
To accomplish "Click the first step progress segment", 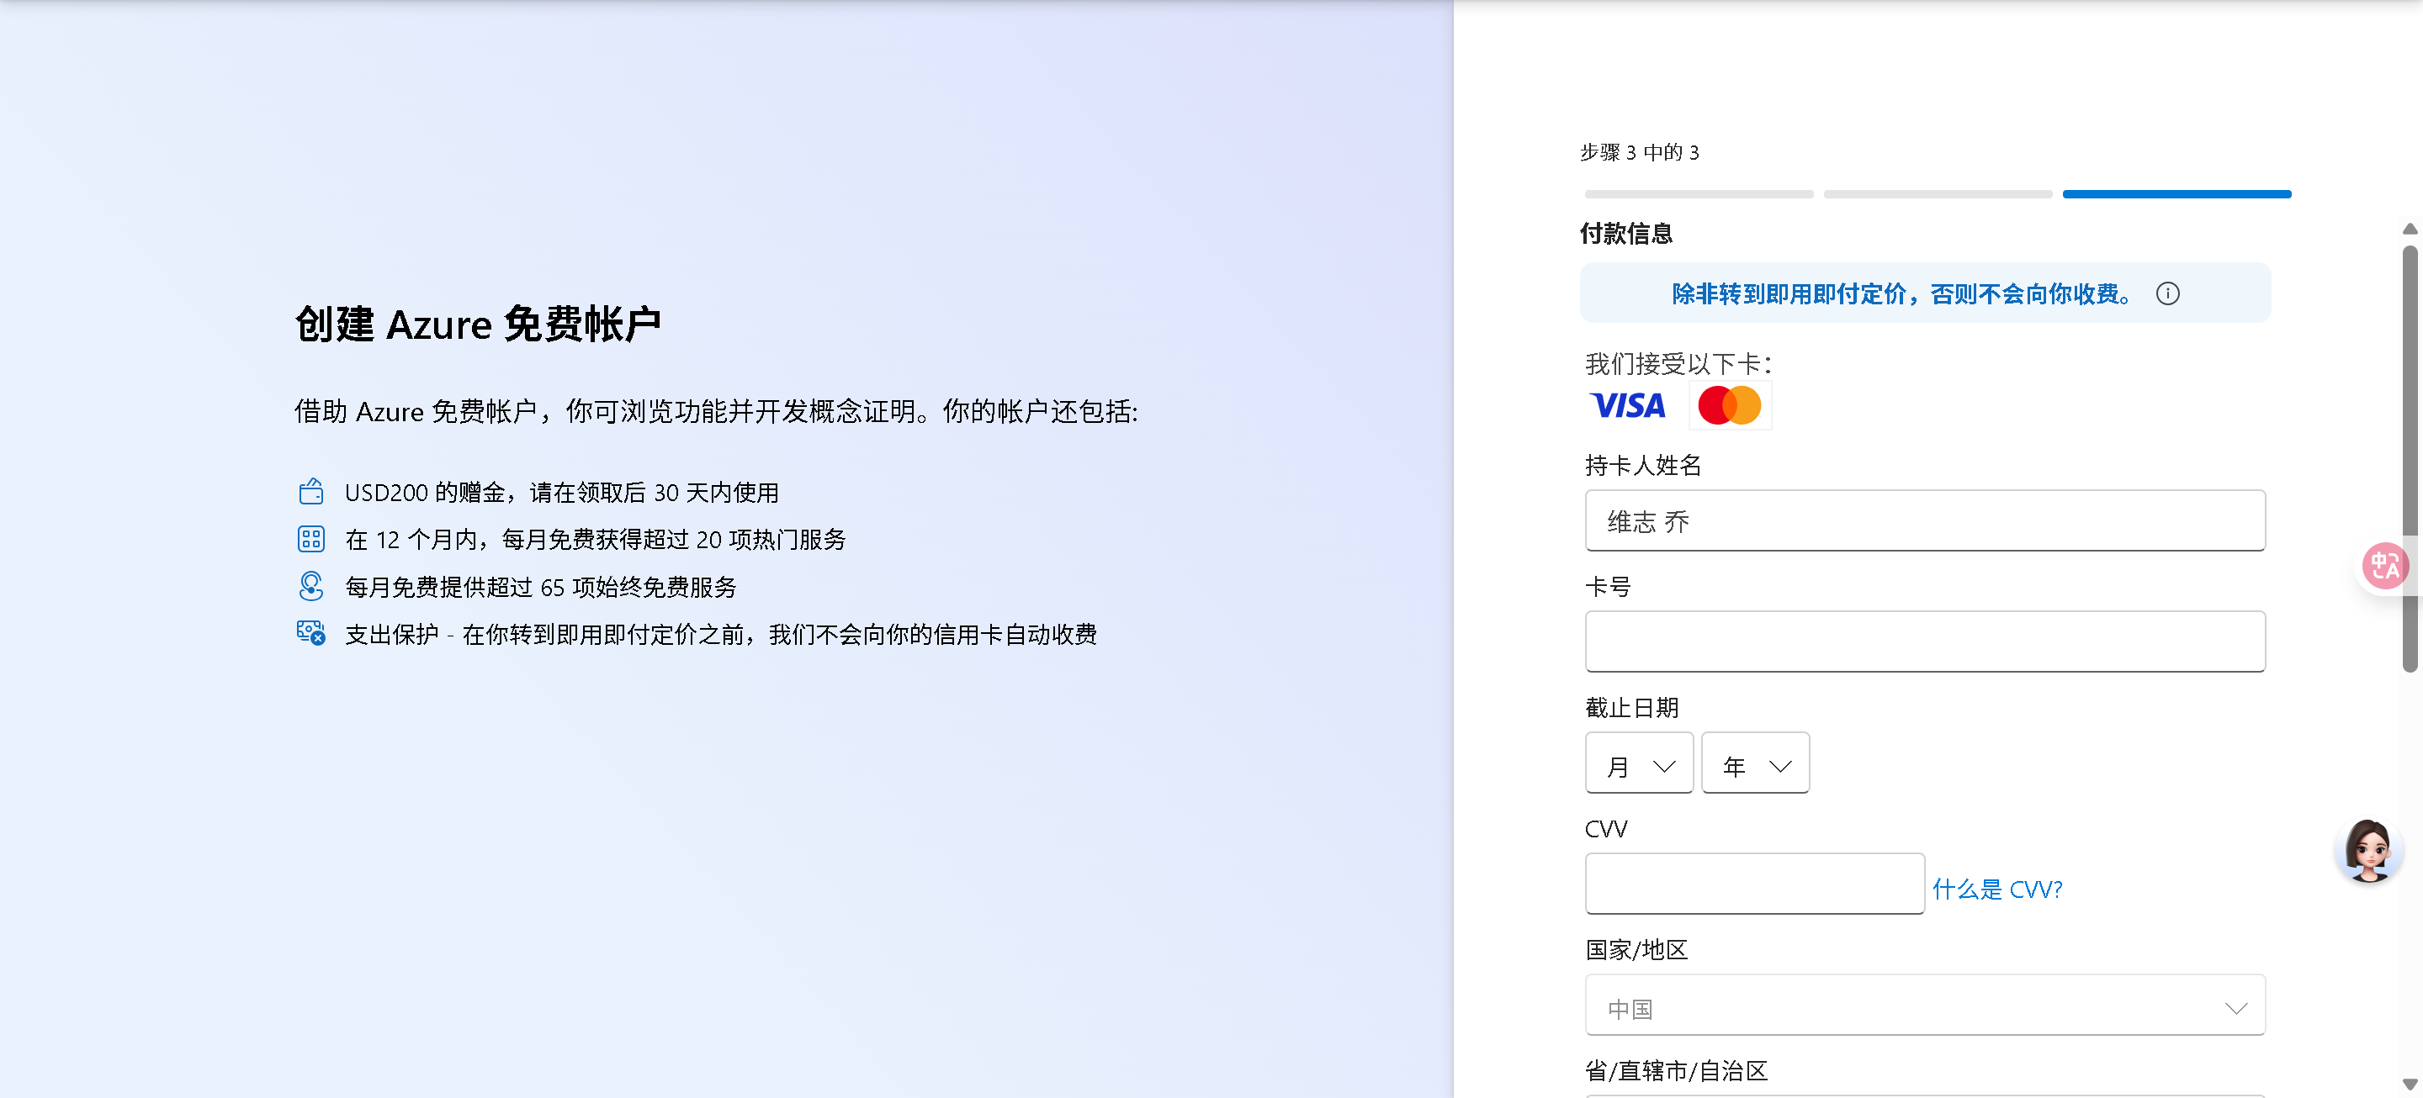I will pos(1698,194).
